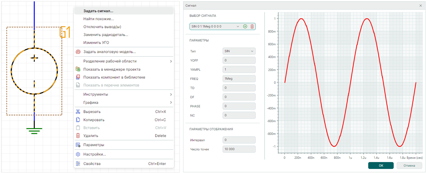Click the show in project manager icon
This screenshot has height=173, width=426.
click(78, 69)
